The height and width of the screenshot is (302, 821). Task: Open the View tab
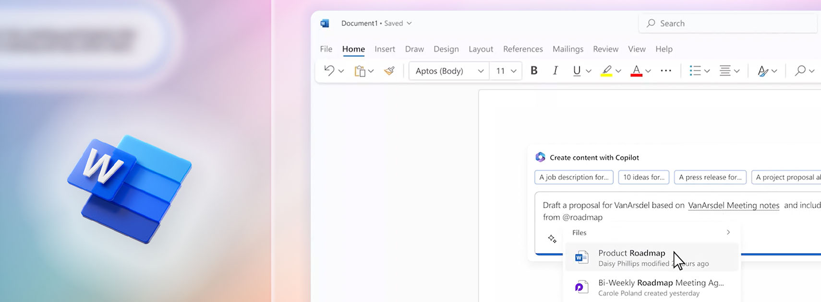(637, 49)
